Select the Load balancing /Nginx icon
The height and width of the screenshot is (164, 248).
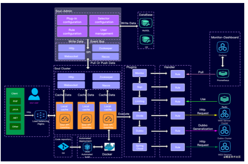(41, 115)
